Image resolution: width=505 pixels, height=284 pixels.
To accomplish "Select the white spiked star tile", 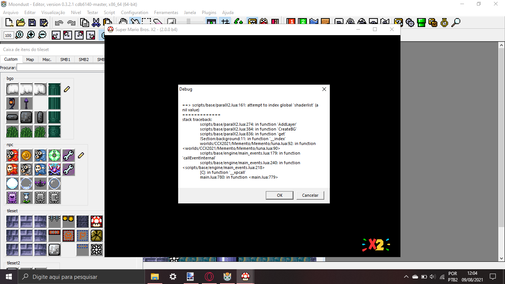I will (96, 249).
